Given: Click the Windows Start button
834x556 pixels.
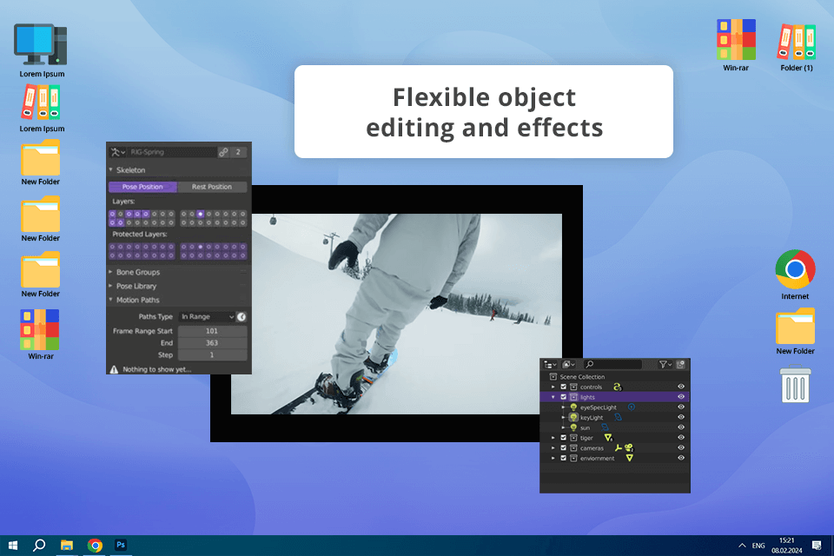Looking at the screenshot, I should [x=13, y=545].
